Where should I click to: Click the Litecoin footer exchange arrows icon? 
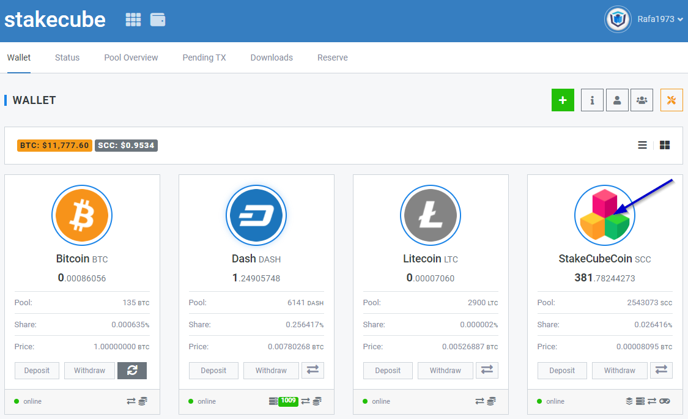pyautogui.click(x=479, y=401)
